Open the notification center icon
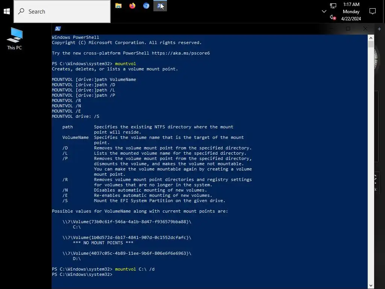 tap(373, 11)
